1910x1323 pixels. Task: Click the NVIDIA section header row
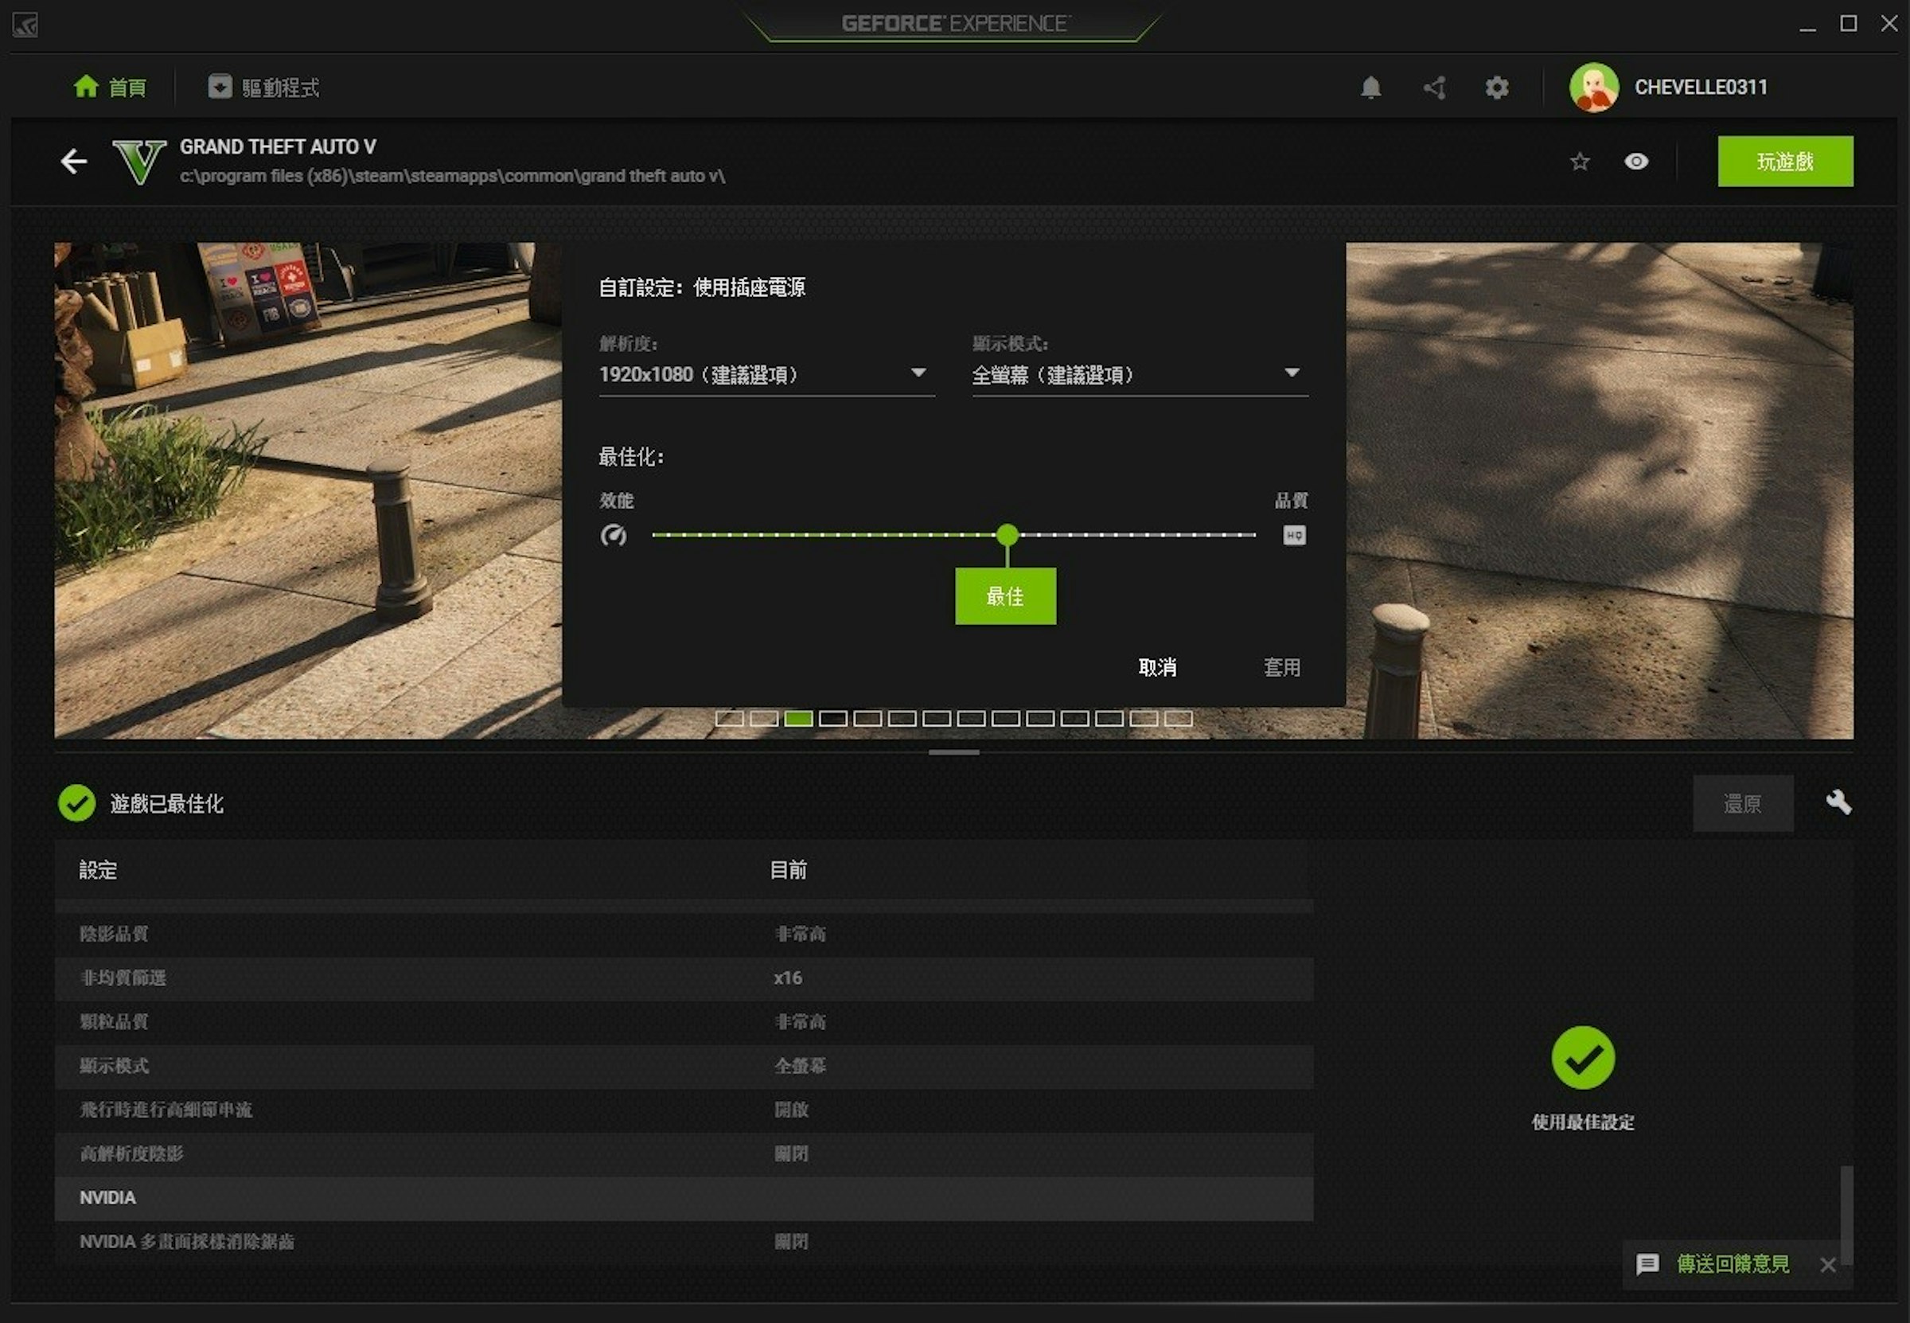684,1197
